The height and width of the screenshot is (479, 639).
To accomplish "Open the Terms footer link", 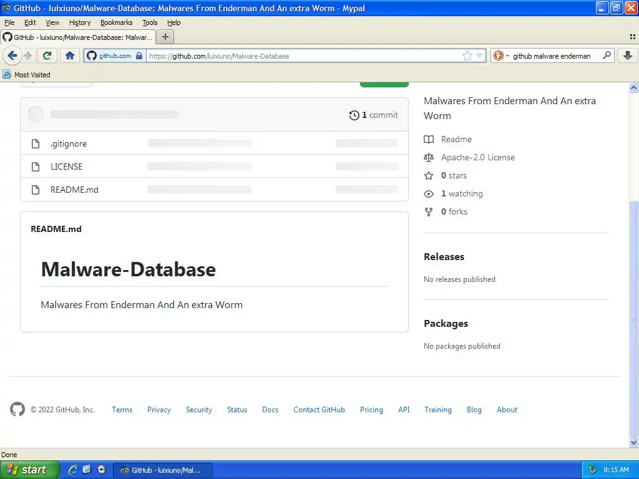I will click(122, 410).
